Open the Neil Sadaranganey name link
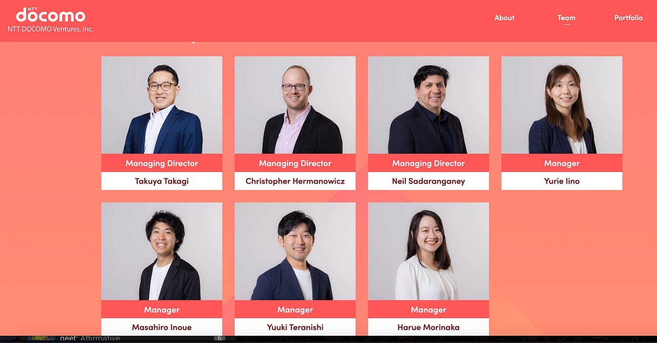This screenshot has height=343, width=657. point(428,181)
